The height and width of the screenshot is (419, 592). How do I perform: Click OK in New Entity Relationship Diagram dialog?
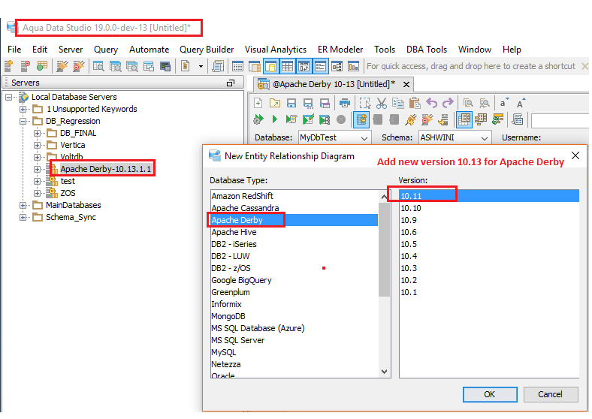pyautogui.click(x=490, y=394)
